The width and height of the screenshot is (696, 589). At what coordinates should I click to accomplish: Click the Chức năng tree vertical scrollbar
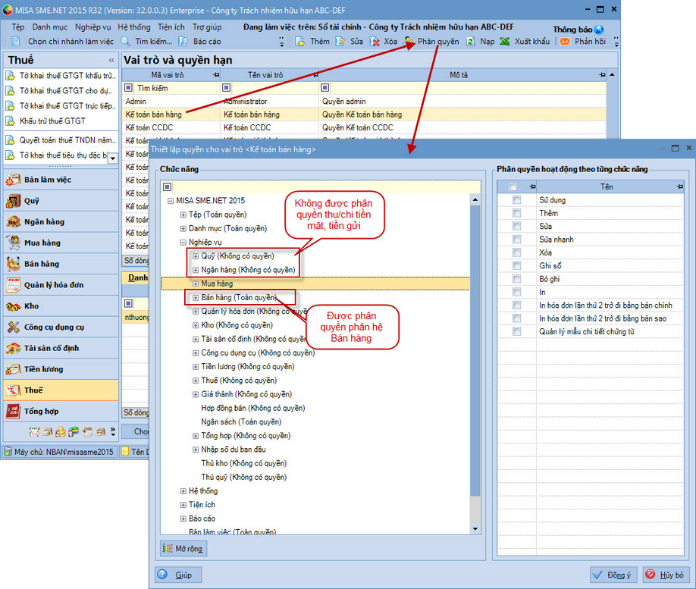coord(475,364)
